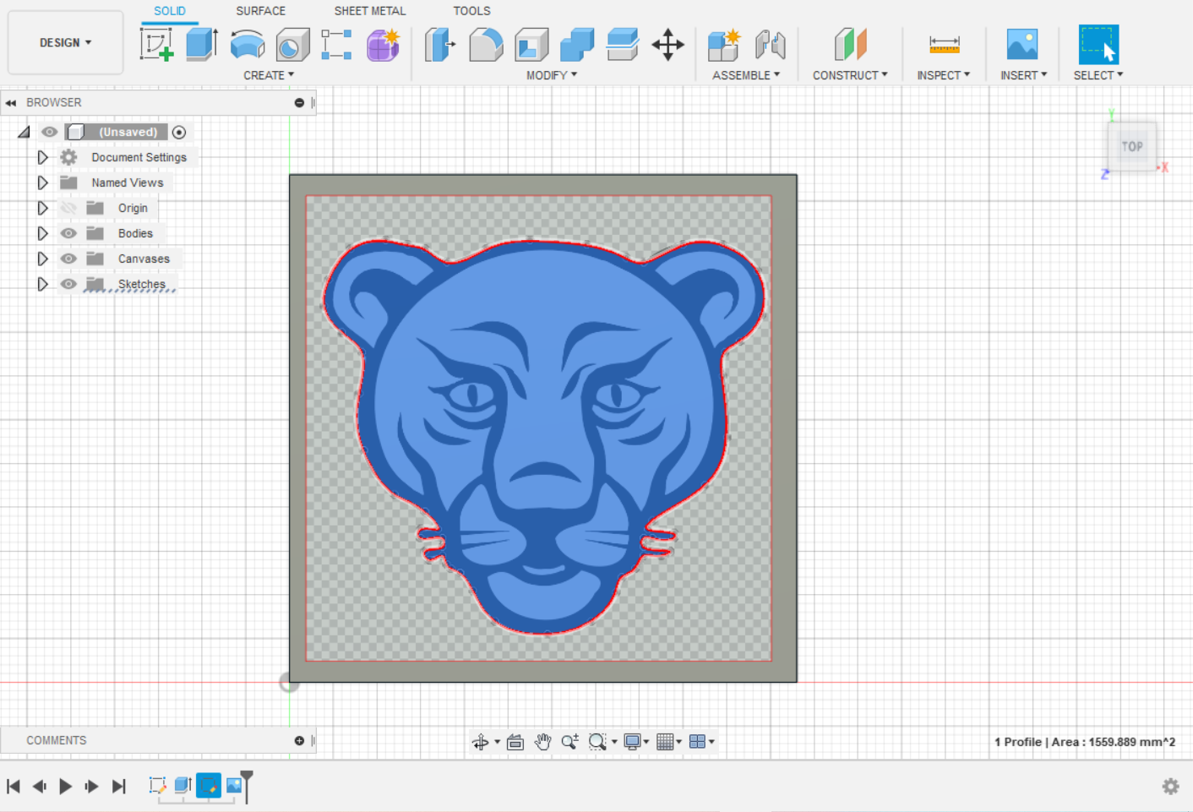The height and width of the screenshot is (812, 1193).
Task: Select the Pan hand tool
Action: click(x=542, y=742)
